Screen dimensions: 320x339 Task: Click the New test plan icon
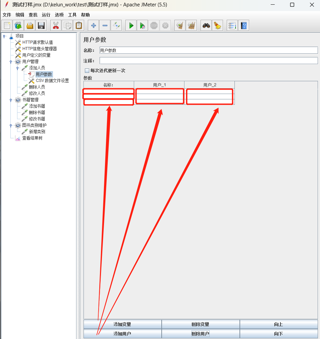click(x=7, y=26)
